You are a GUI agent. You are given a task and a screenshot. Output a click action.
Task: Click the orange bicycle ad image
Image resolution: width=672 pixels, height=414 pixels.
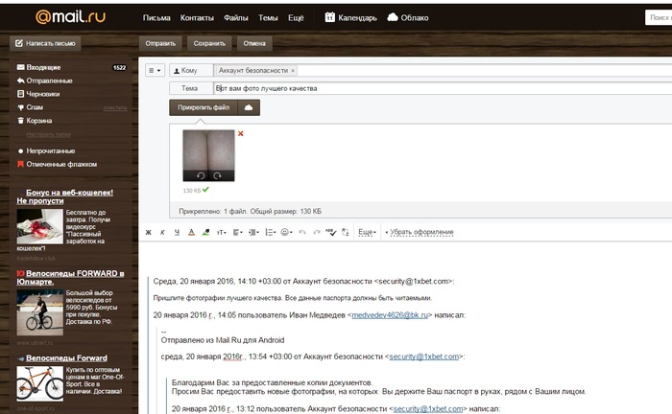coord(40,383)
